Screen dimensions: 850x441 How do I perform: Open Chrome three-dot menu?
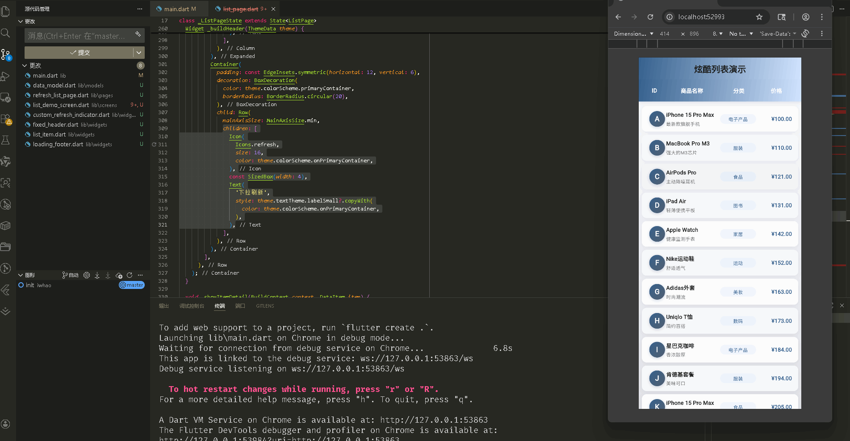point(822,17)
